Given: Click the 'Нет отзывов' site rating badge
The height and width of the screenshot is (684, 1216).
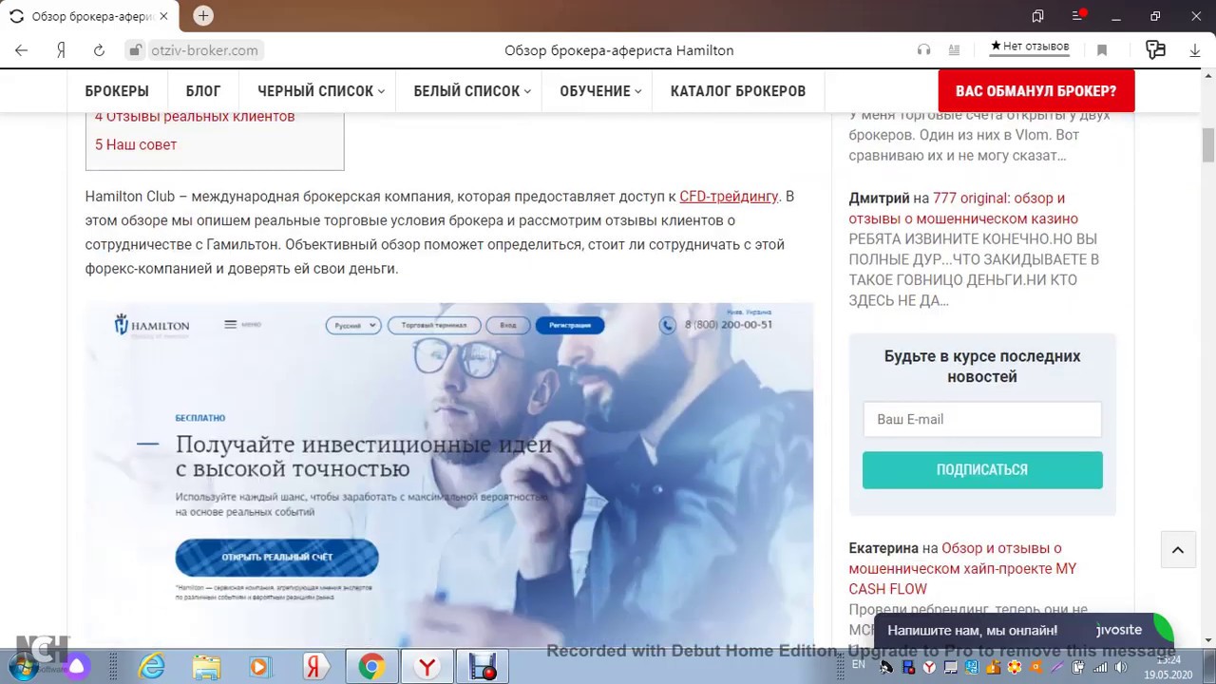Looking at the screenshot, I should (1030, 47).
